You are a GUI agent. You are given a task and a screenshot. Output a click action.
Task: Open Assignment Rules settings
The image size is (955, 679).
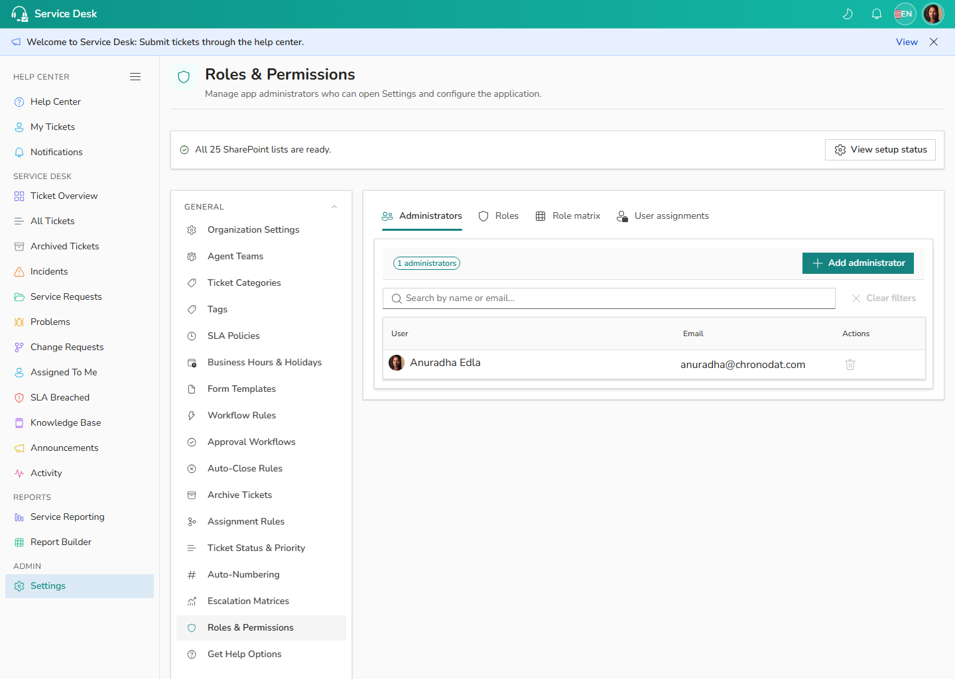(261, 521)
